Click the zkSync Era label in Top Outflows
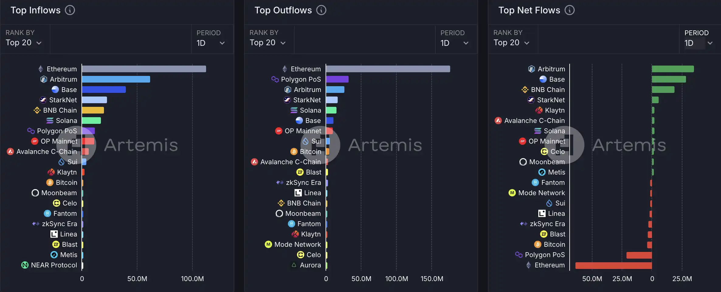This screenshot has height=292, width=721. [x=303, y=182]
